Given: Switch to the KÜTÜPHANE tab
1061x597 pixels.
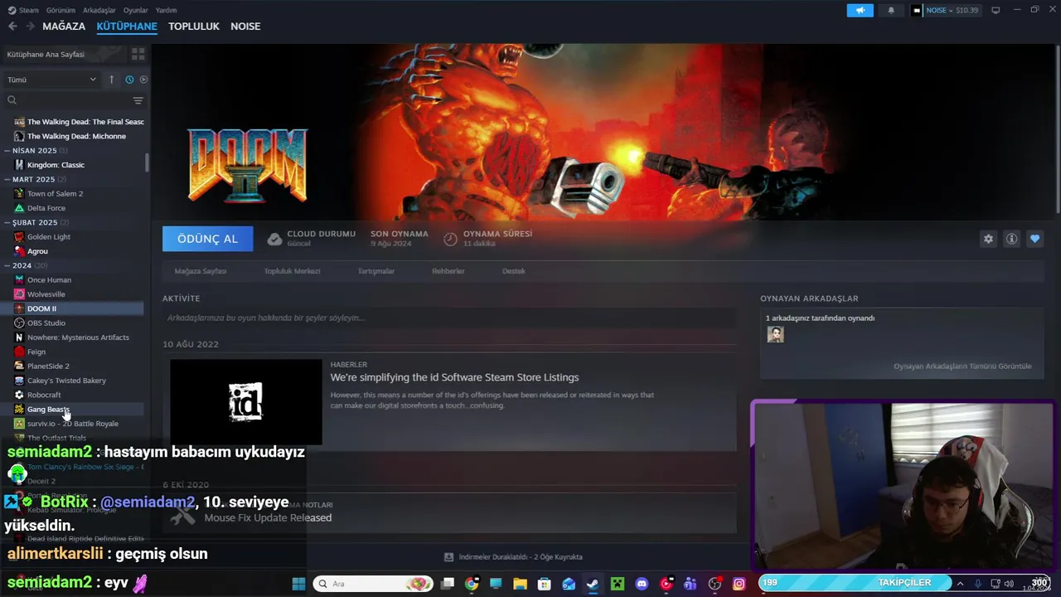Looking at the screenshot, I should pyautogui.click(x=127, y=27).
